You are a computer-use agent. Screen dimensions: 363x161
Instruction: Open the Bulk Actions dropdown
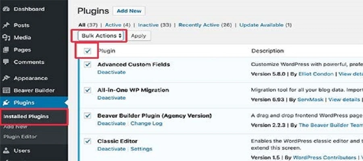(101, 36)
